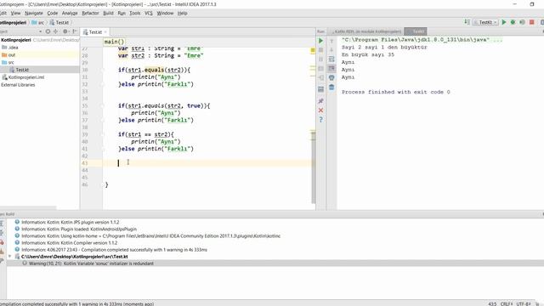Screen dimensions: 544x306
Task: Click the exit icon in Run panel sidebar
Action: (x=320, y=77)
